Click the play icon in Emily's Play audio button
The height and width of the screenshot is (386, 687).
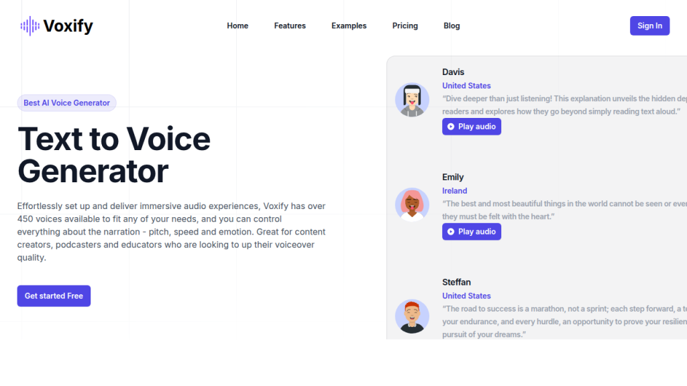[450, 231]
